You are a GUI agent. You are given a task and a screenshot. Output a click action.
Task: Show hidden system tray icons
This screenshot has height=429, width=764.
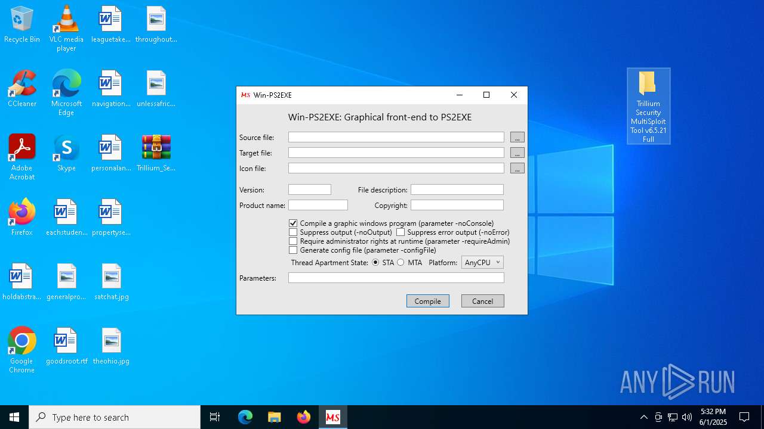pos(643,417)
